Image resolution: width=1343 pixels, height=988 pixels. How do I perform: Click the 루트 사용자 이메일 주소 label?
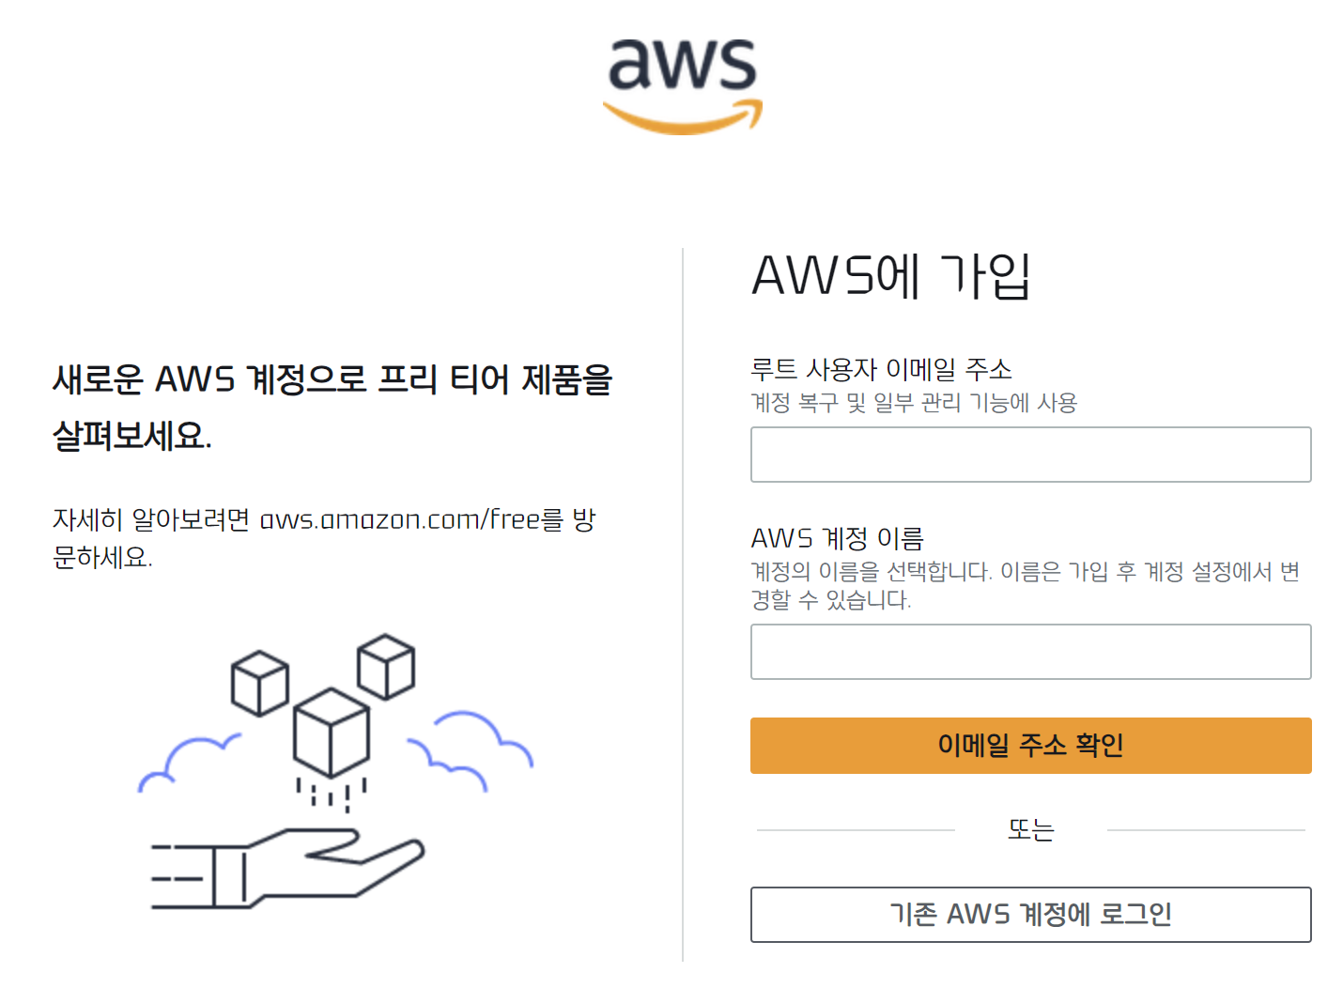[x=882, y=369]
